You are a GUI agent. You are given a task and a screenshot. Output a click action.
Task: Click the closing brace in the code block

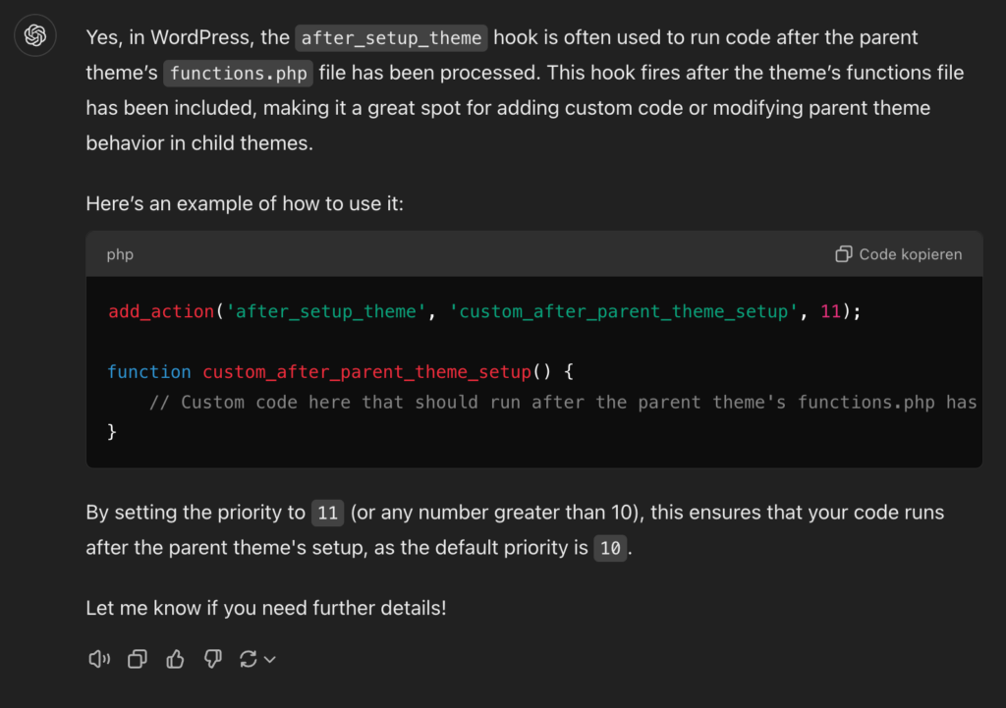click(112, 431)
